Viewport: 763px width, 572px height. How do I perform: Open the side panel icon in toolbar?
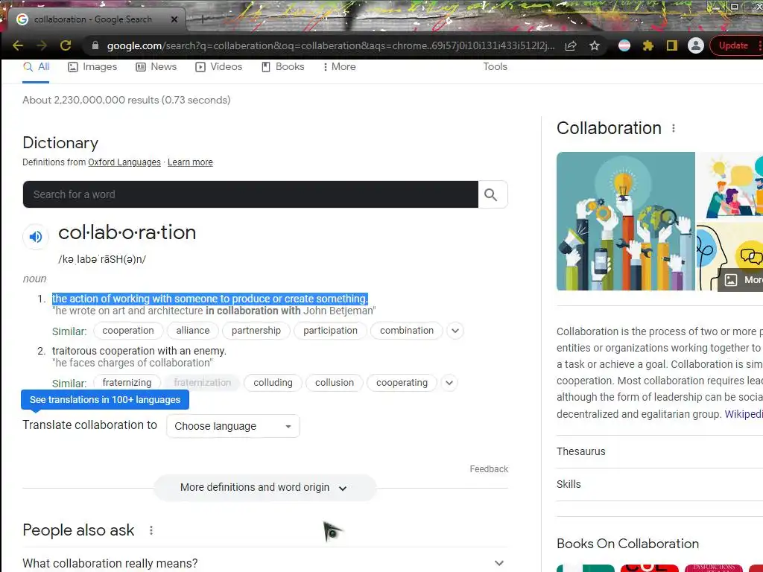672,45
